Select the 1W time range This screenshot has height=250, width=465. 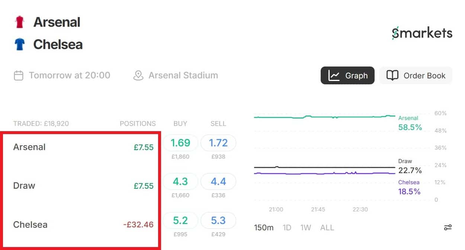coord(305,227)
